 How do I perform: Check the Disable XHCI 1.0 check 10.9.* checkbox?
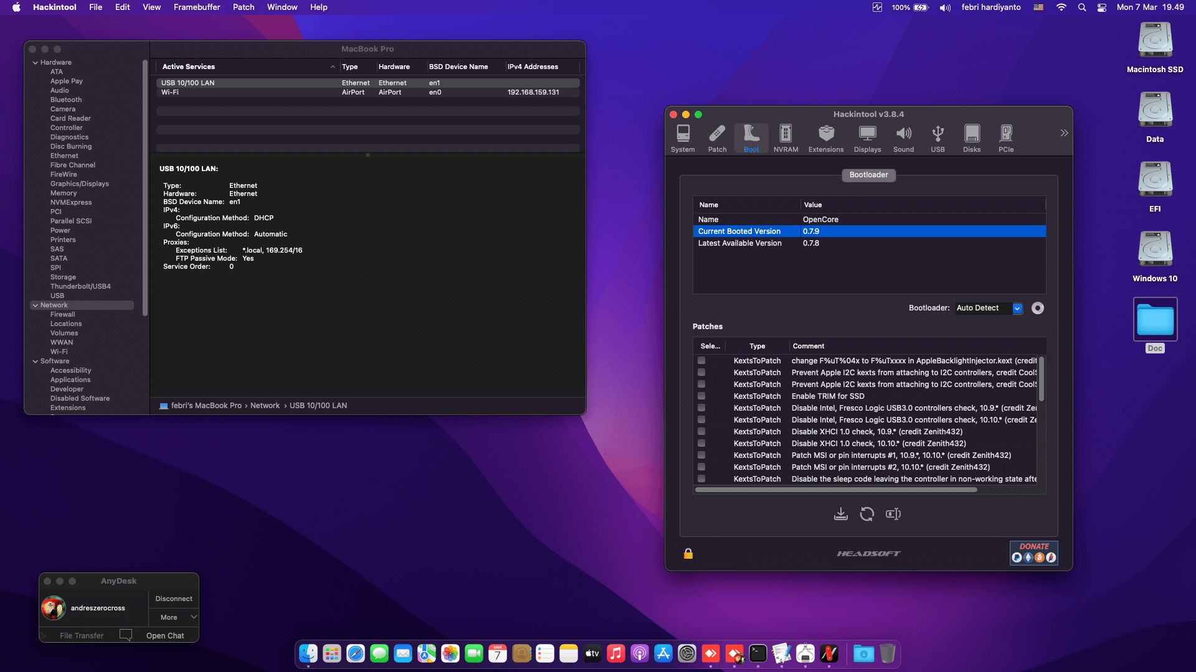701,431
